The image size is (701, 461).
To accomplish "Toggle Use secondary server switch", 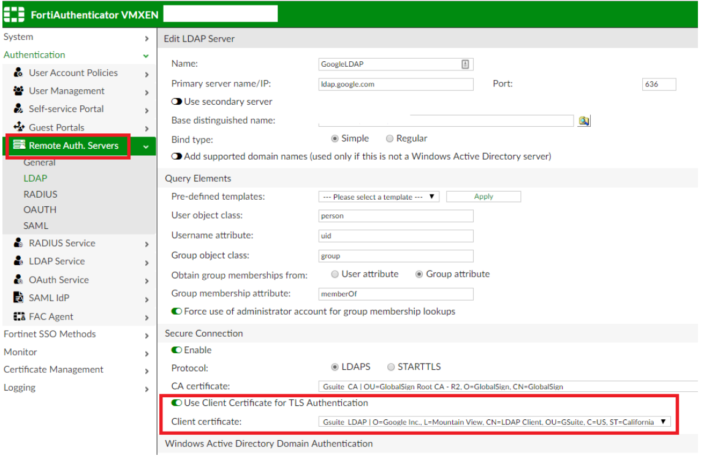I will (176, 102).
